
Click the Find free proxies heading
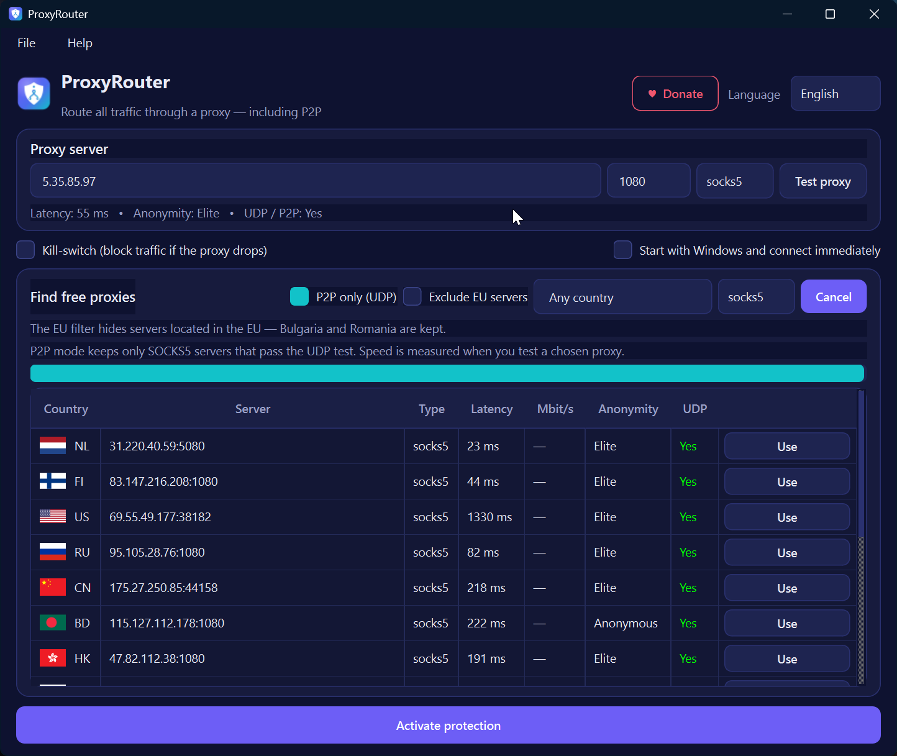pos(83,297)
